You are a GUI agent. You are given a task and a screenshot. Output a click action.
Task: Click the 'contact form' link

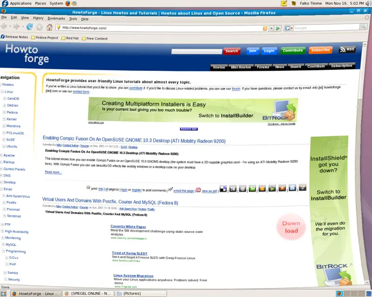coord(81,92)
